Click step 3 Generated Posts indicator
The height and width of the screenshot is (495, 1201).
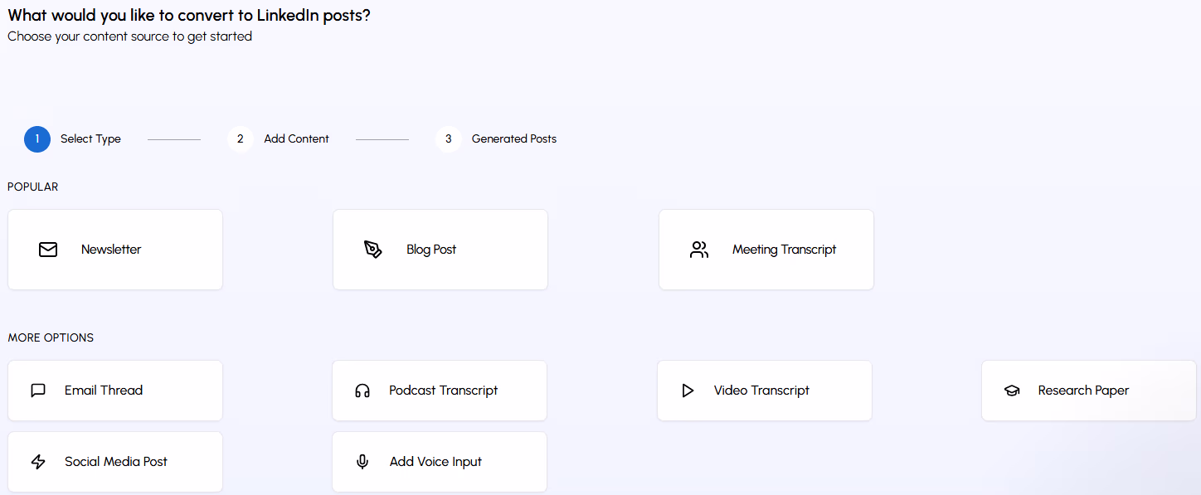pyautogui.click(x=448, y=138)
